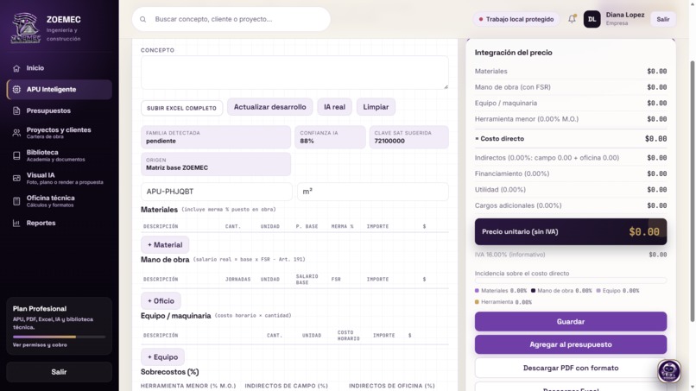
Task: Click into the Concepto text area
Action: pyautogui.click(x=294, y=73)
